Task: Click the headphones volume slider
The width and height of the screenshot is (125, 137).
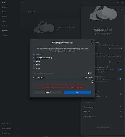Action: pos(117,62)
